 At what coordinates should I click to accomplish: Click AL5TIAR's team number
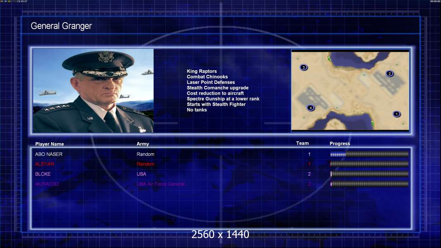(x=309, y=164)
